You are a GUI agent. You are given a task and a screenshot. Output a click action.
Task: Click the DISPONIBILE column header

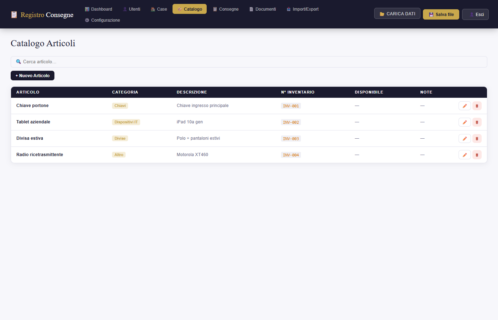(x=369, y=92)
